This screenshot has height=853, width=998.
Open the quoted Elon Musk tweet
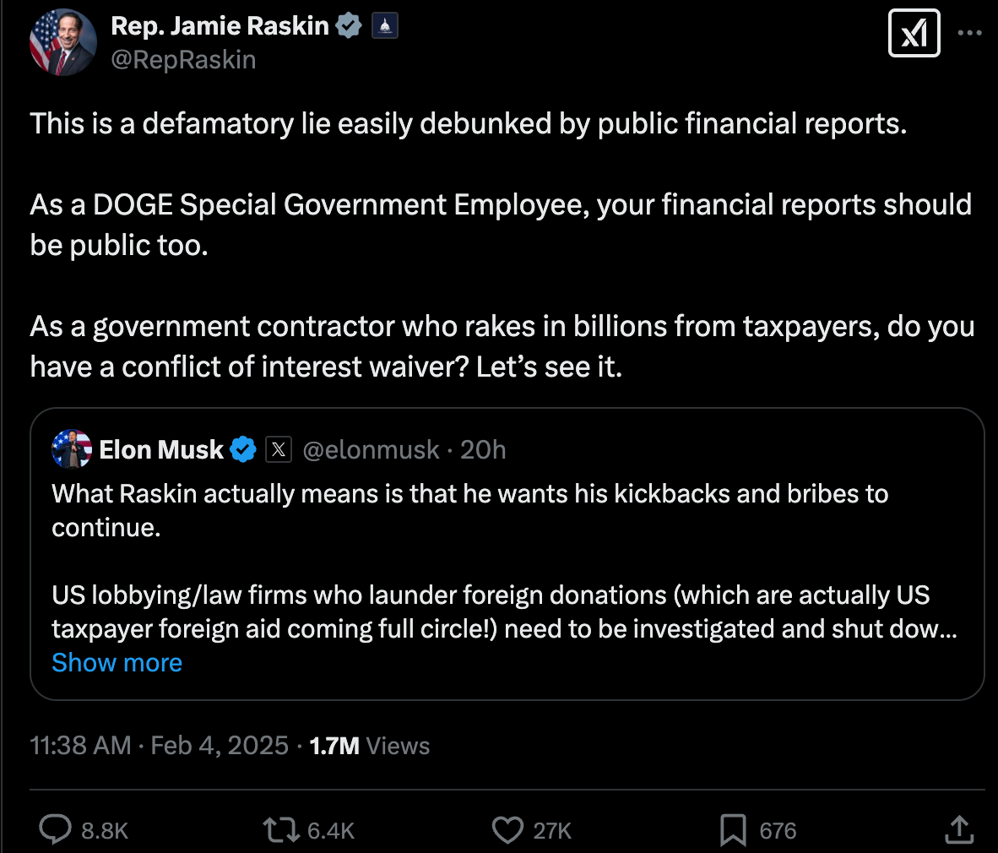point(507,557)
